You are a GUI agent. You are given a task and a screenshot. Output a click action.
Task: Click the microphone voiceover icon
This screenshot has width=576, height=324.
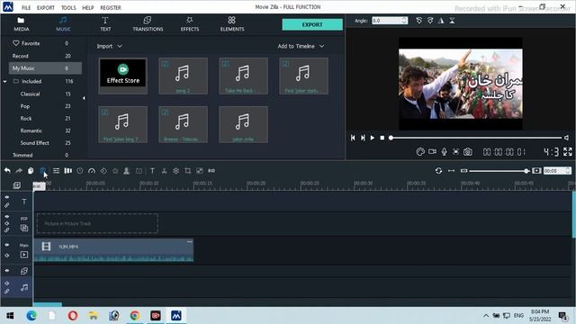[444, 152]
